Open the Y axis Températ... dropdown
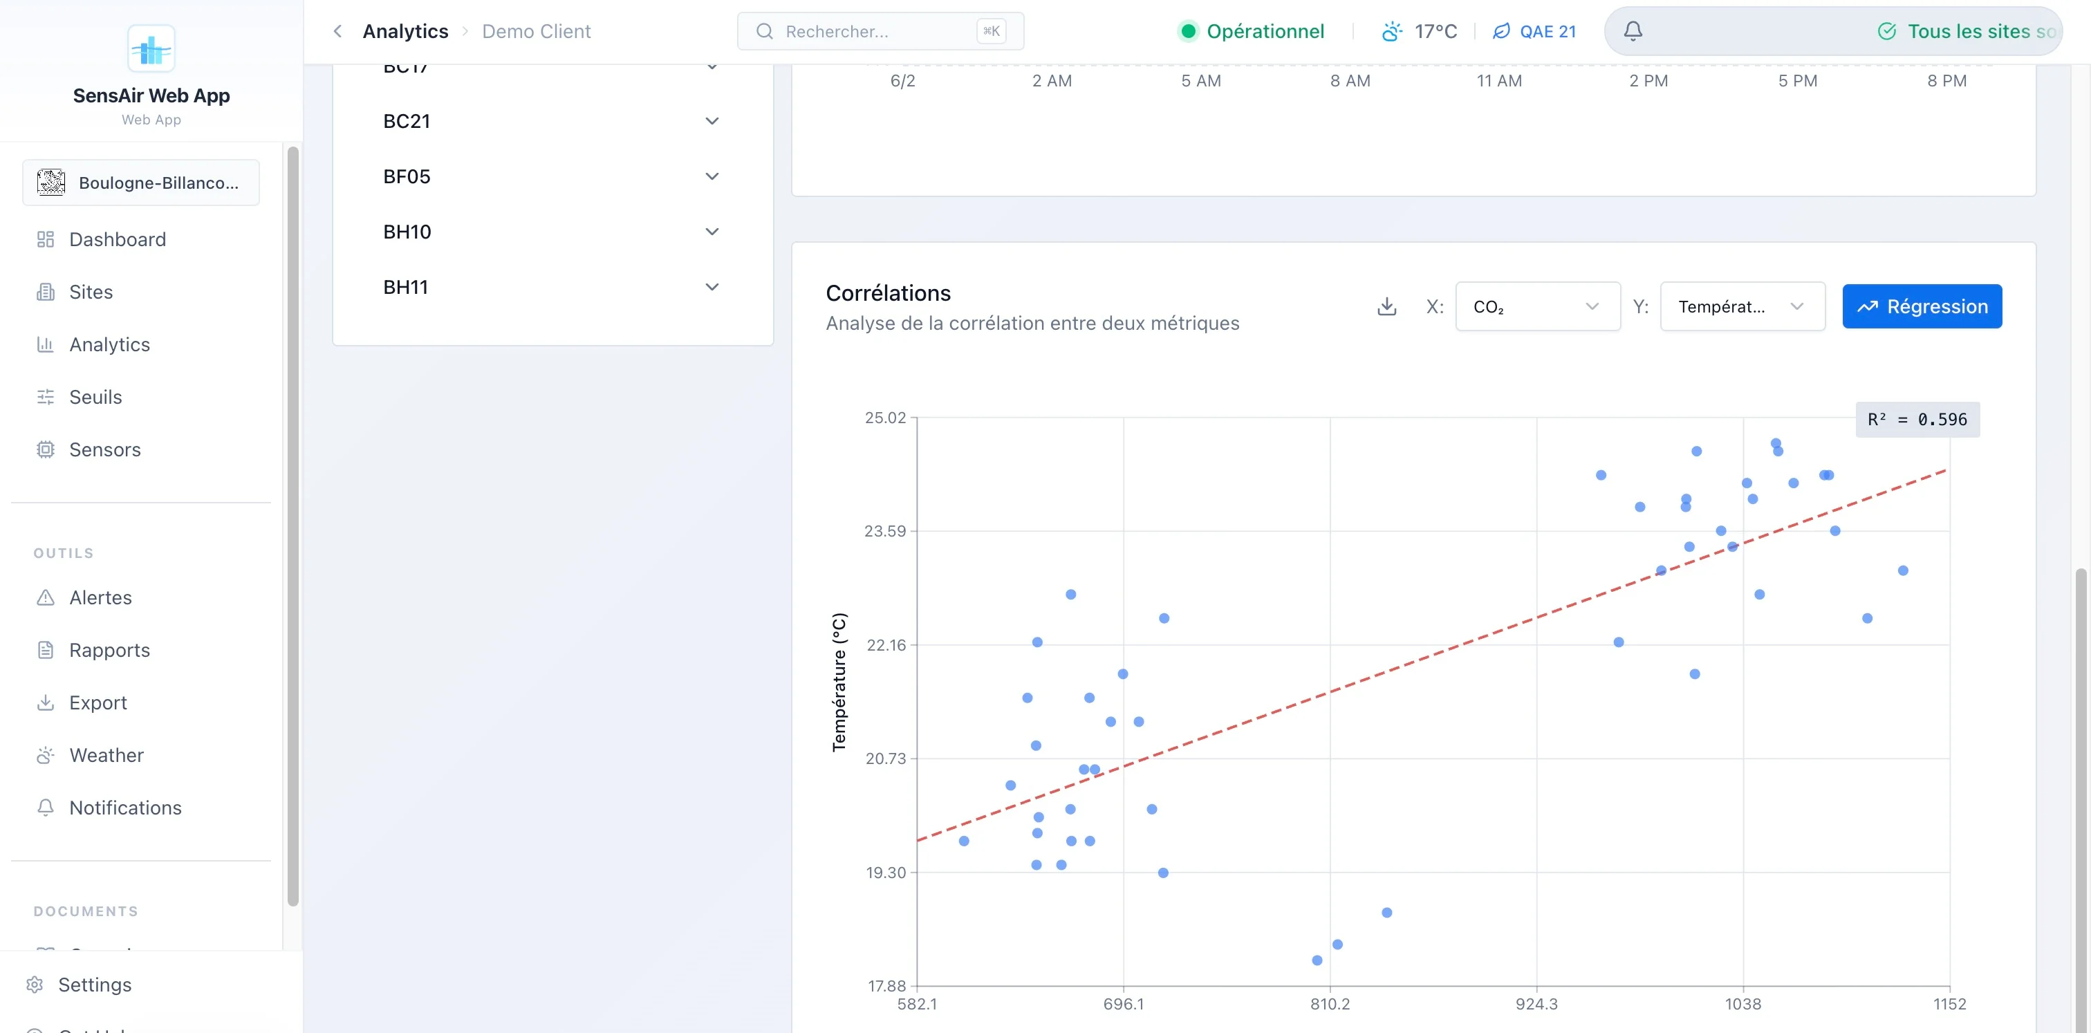The image size is (2091, 1033). (1742, 306)
